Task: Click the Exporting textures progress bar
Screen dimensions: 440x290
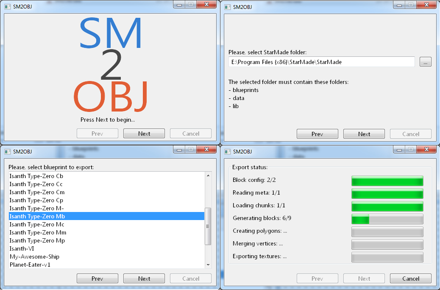Action: (x=387, y=257)
